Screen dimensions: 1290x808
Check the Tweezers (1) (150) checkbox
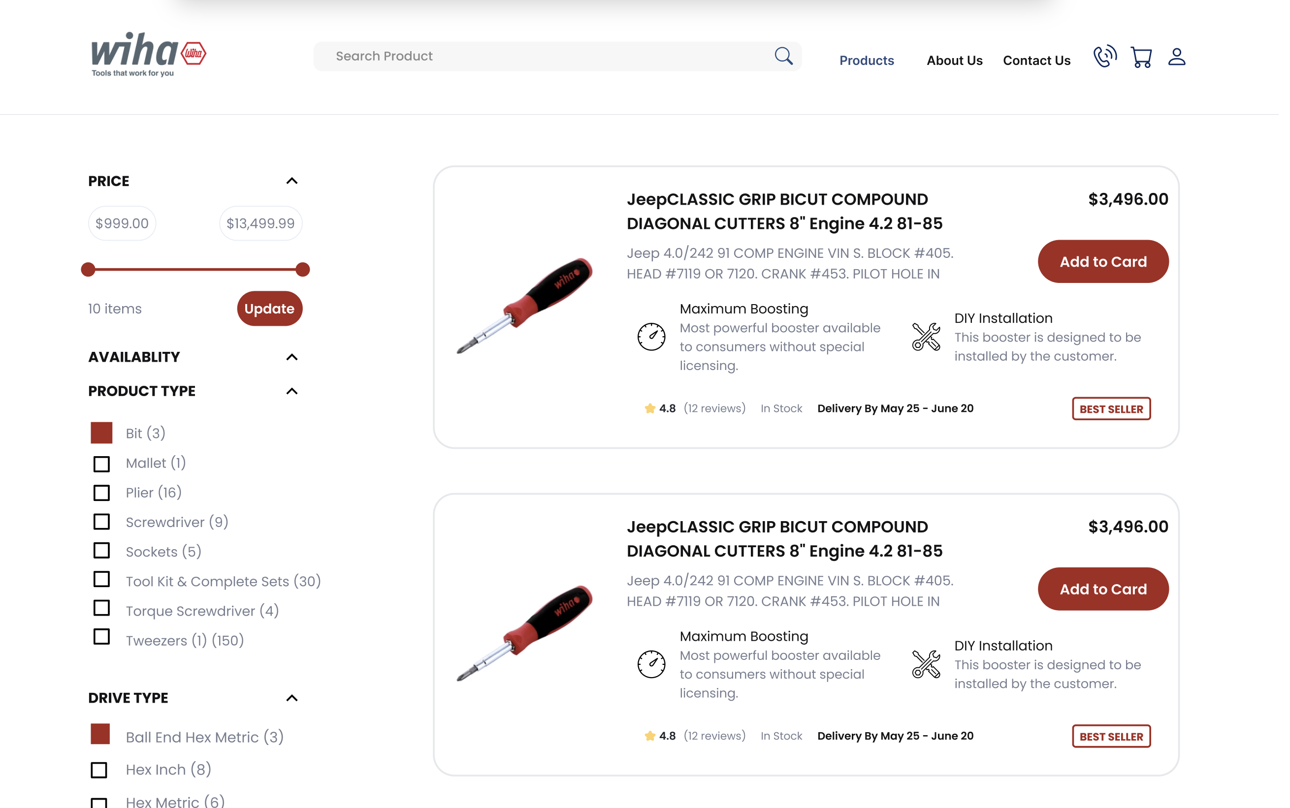(101, 636)
